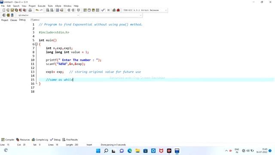Click the Redo toolbar arrow

(41, 10)
